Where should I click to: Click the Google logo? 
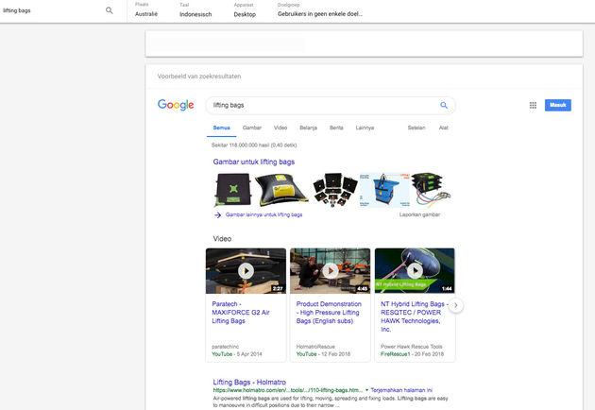tap(176, 105)
